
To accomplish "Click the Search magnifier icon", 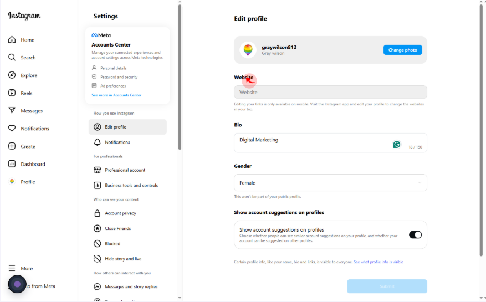I will [12, 58].
